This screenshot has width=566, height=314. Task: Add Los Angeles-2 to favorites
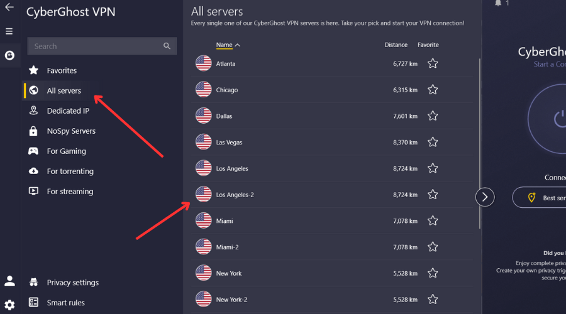[x=433, y=194]
